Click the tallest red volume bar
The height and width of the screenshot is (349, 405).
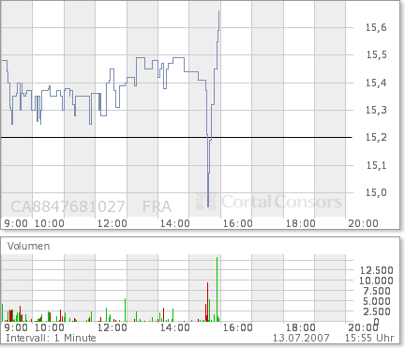click(207, 302)
